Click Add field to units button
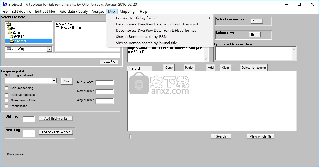The image size is (319, 167). point(56,118)
